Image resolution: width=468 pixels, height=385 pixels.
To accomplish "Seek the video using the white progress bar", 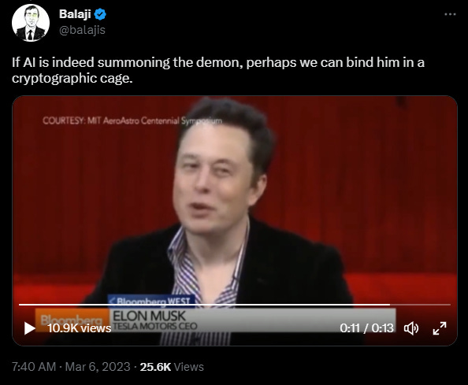I will 235,305.
